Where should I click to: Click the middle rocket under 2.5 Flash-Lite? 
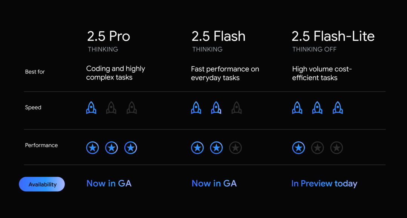coord(317,108)
